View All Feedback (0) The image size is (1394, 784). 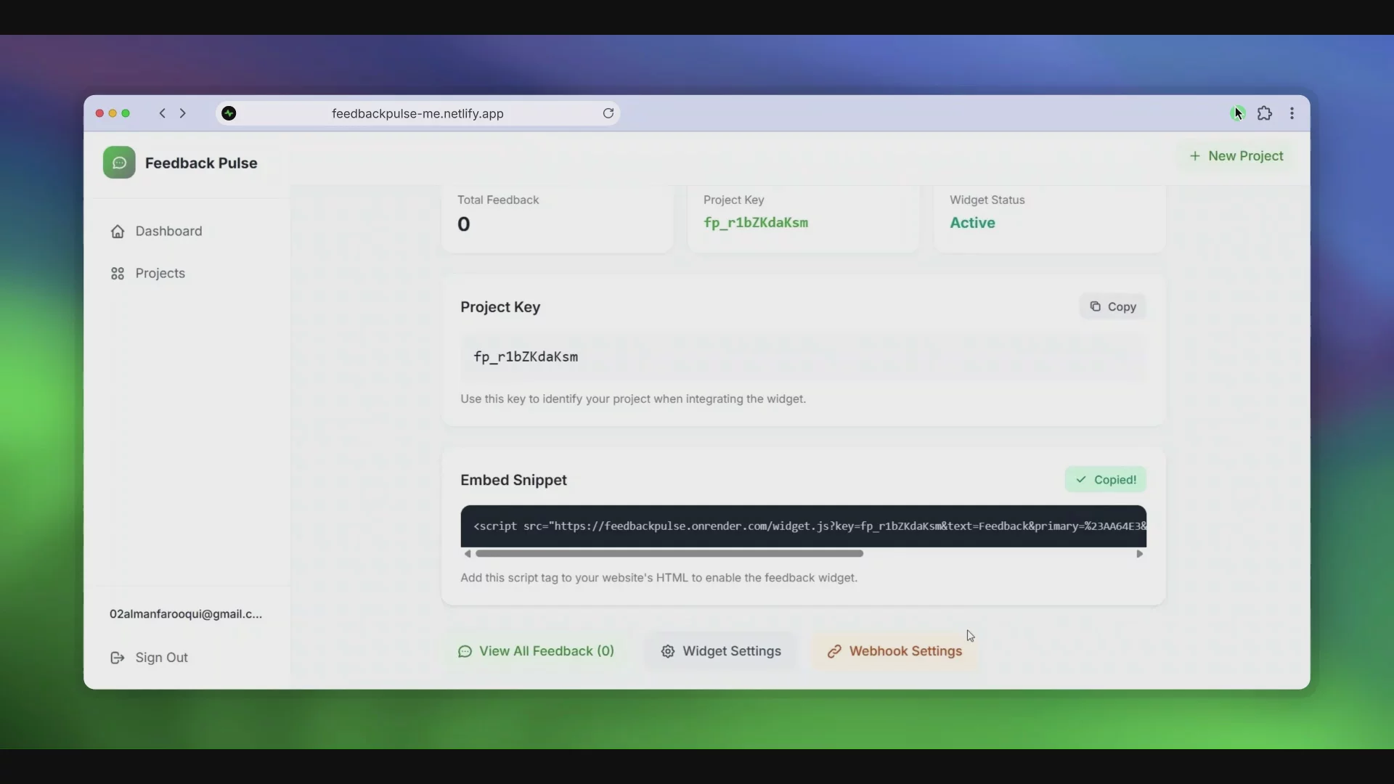[x=536, y=651]
